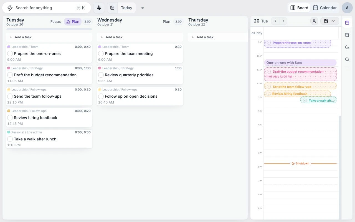Image resolution: width=355 pixels, height=222 pixels.
Task: Click Tuesday's progress bar under the date
Action: (49, 29)
